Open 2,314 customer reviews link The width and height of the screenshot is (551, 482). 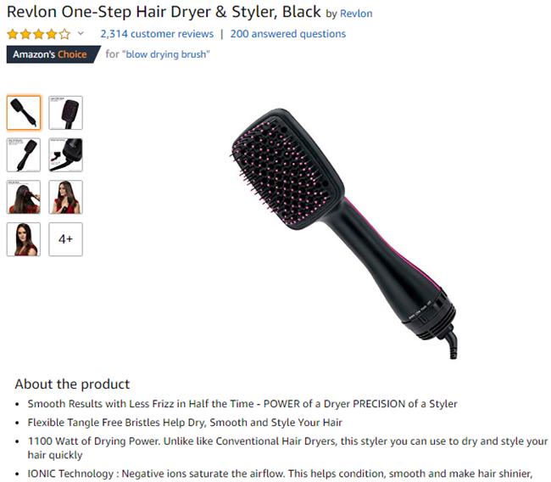click(157, 34)
